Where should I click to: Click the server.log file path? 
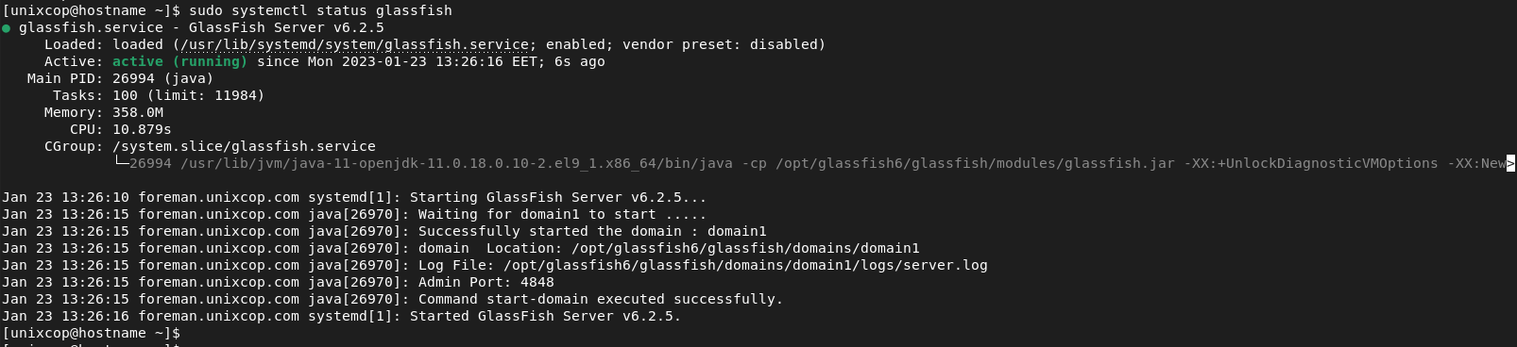pyautogui.click(x=745, y=265)
